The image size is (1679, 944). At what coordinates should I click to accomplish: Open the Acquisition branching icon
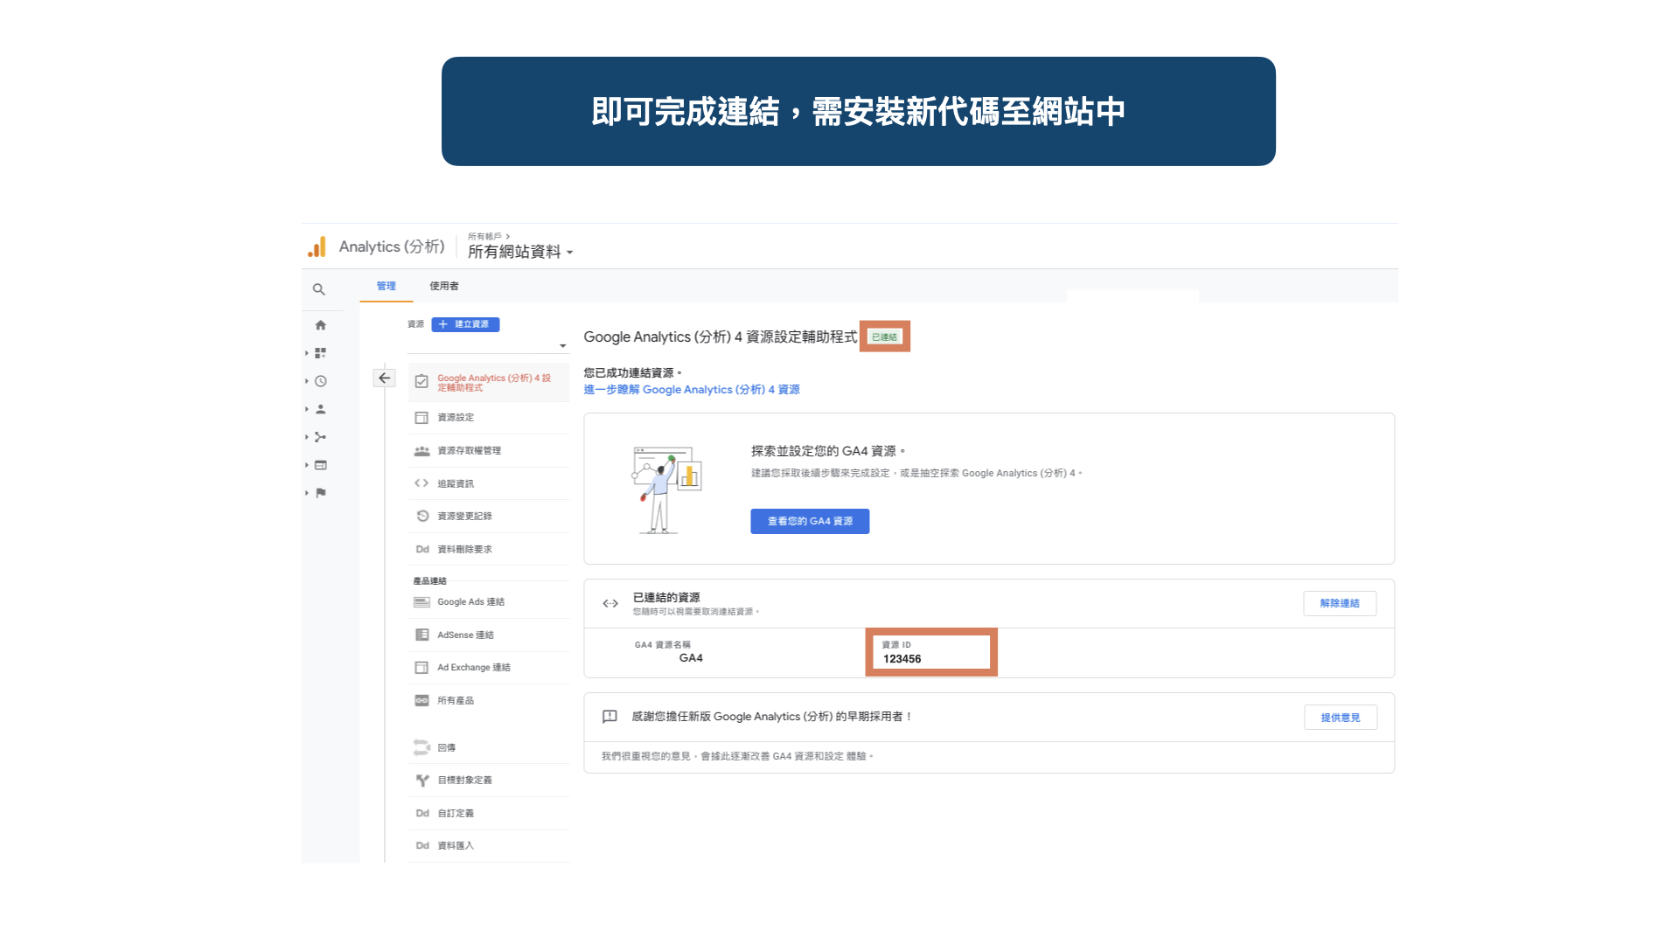[x=321, y=437]
